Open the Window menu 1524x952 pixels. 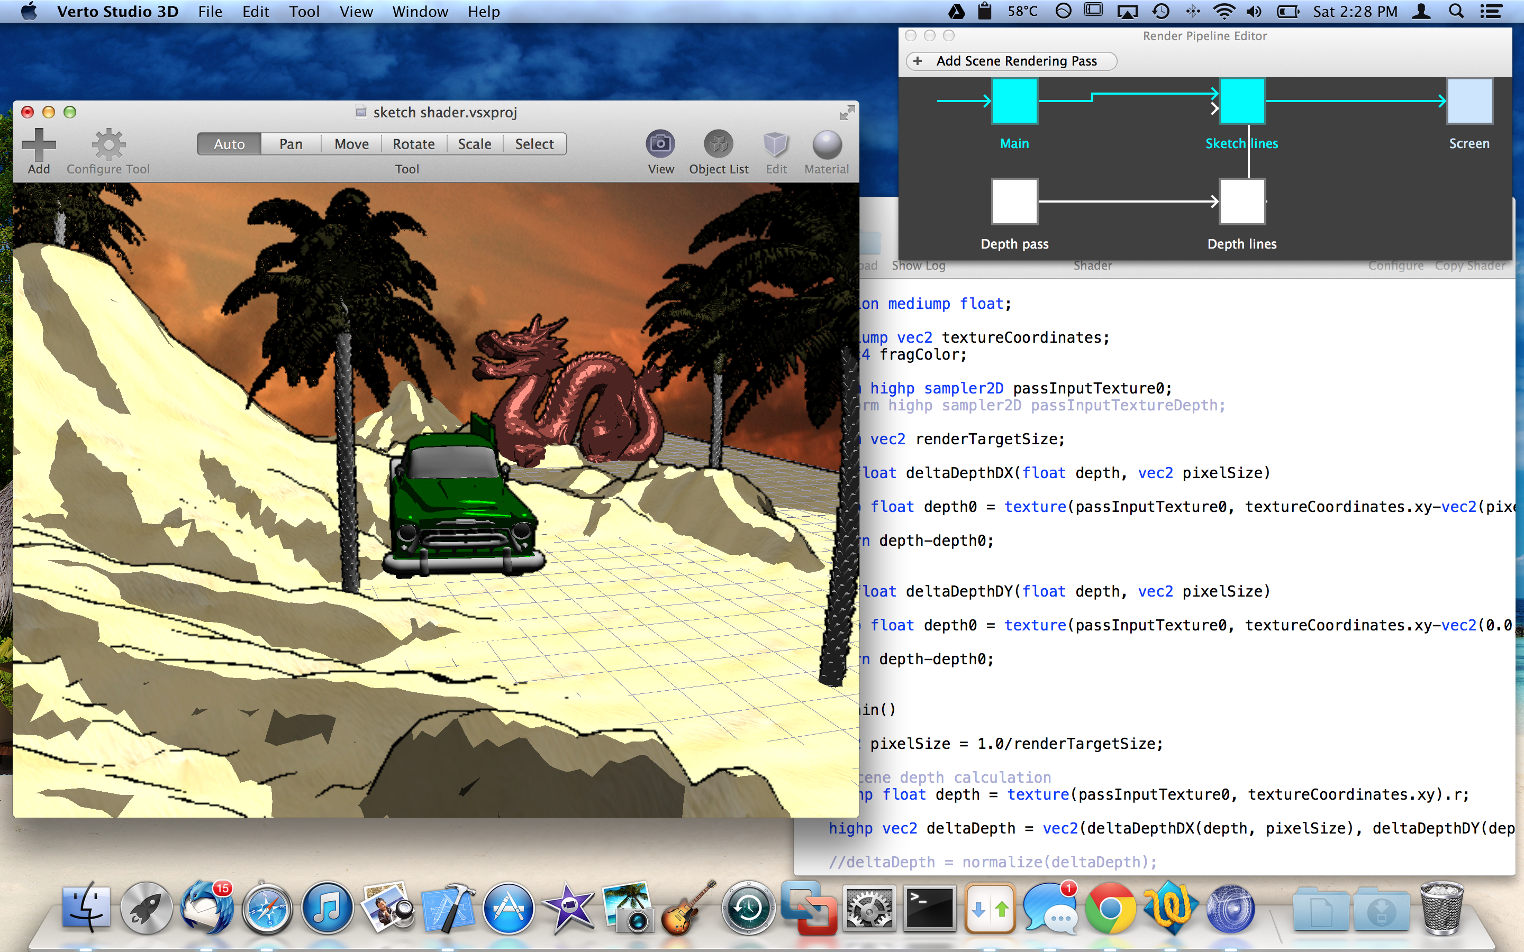[420, 11]
